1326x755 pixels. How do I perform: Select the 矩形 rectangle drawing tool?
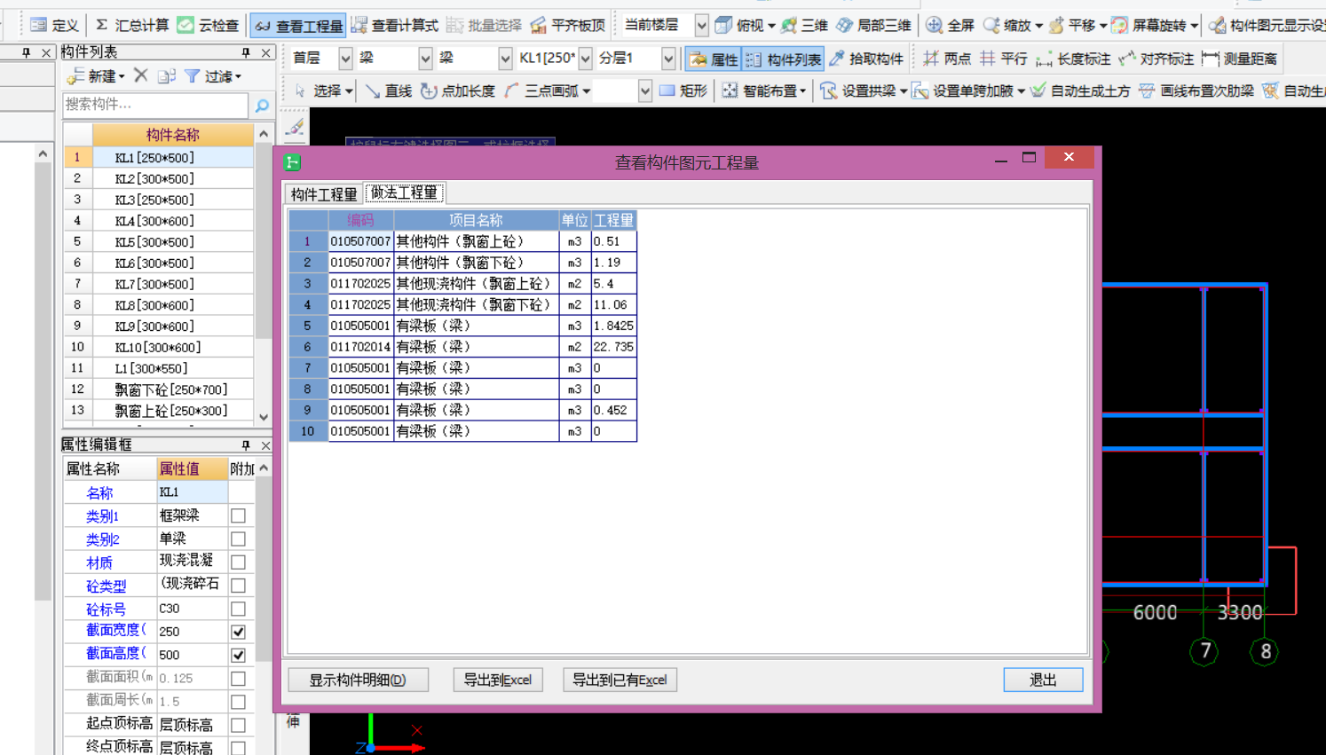(683, 90)
